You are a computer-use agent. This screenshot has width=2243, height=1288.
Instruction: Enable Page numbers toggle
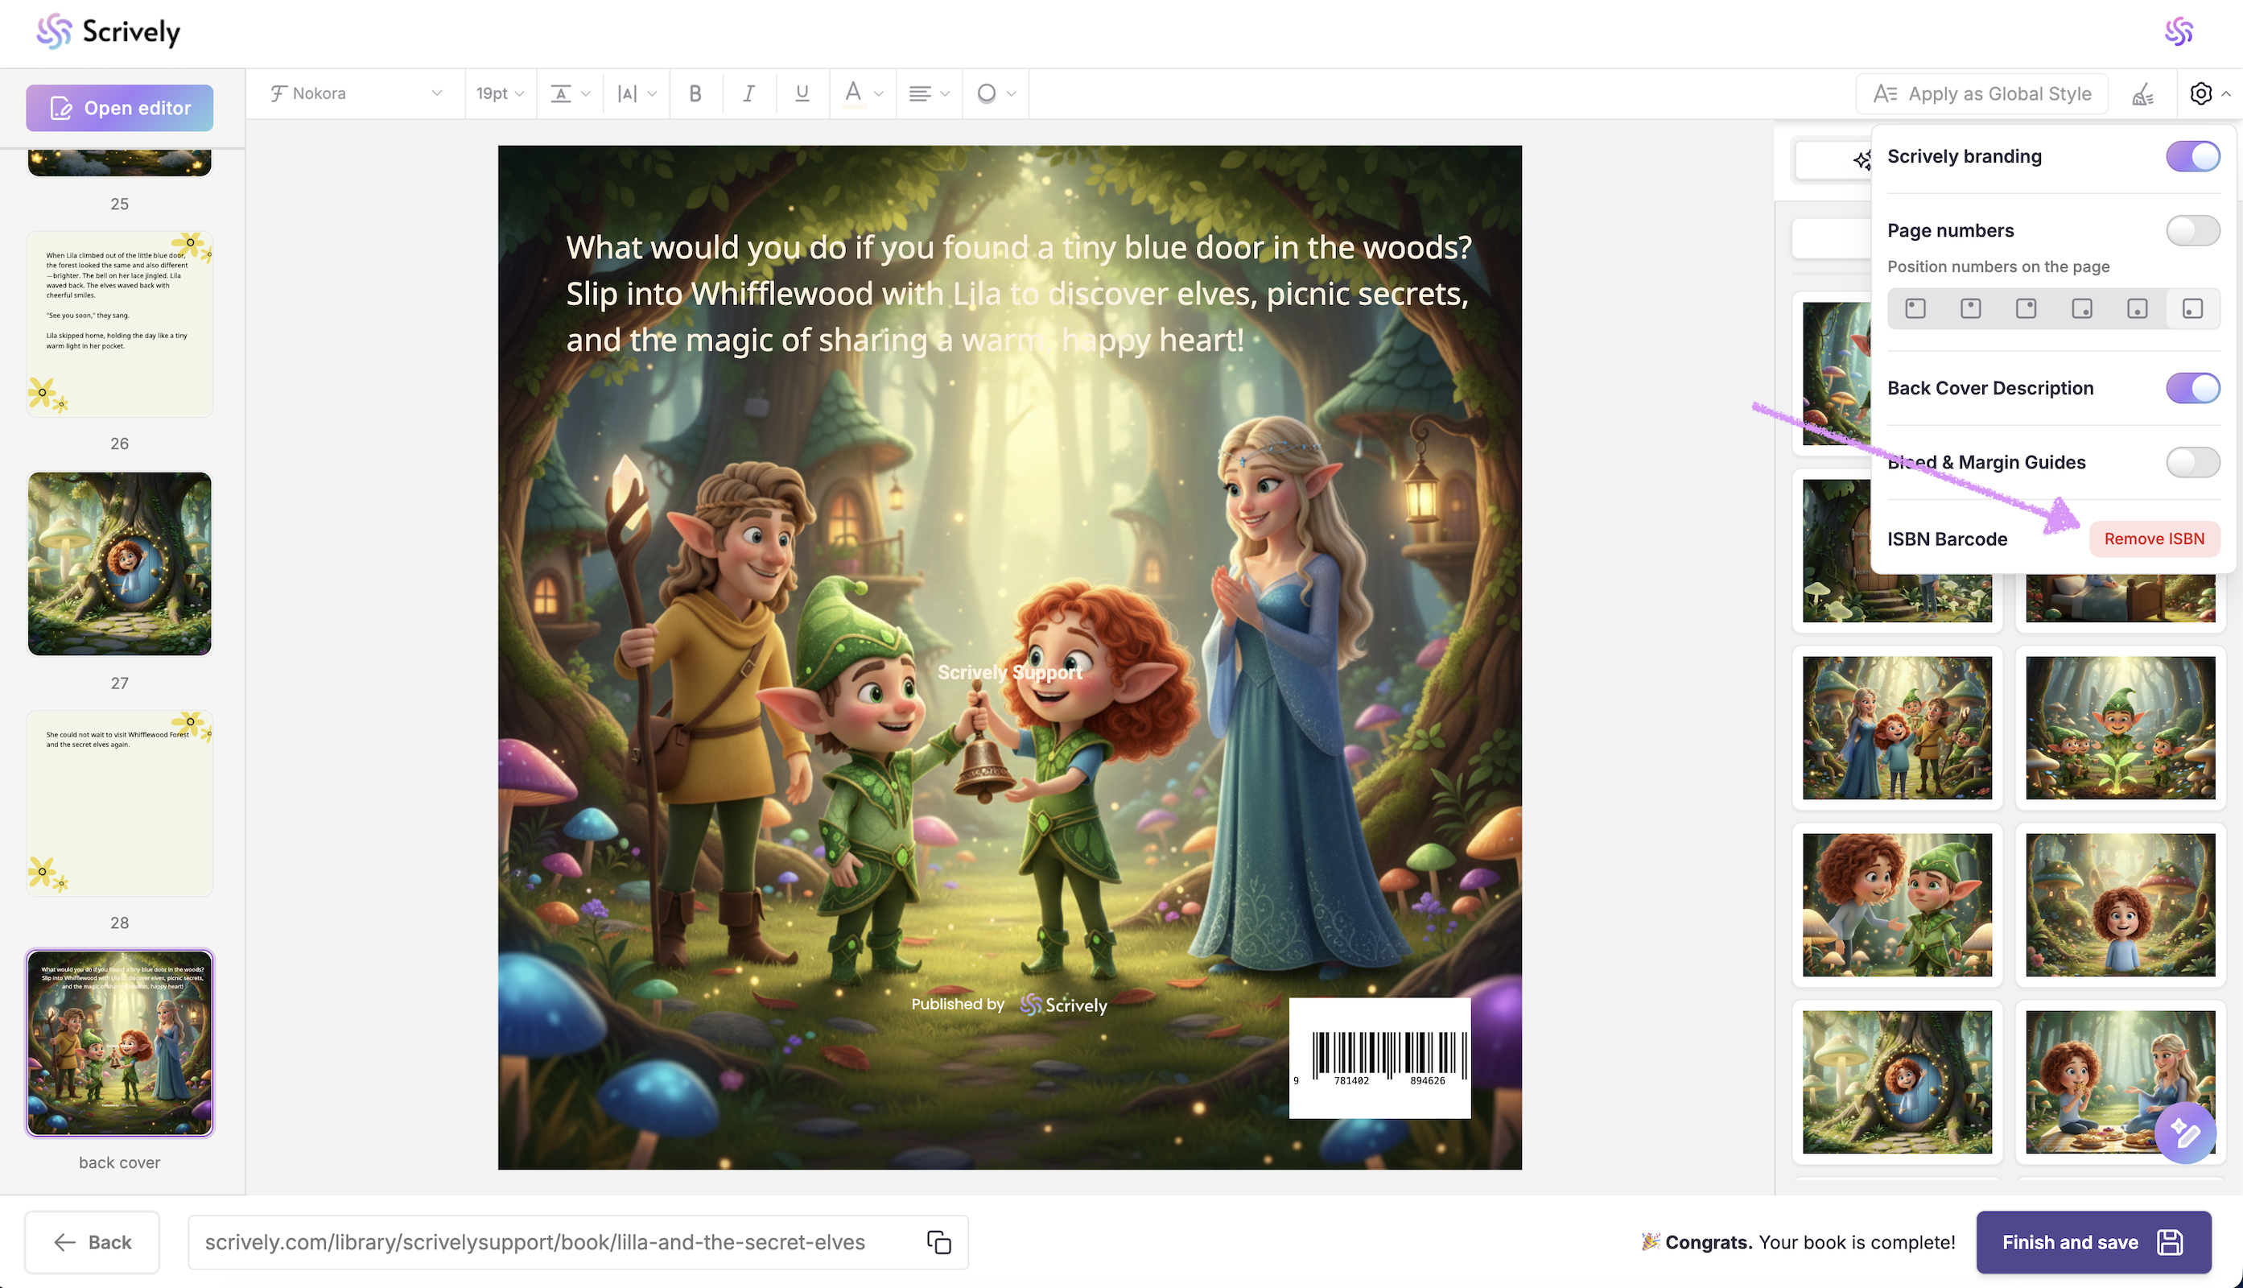pos(2191,231)
